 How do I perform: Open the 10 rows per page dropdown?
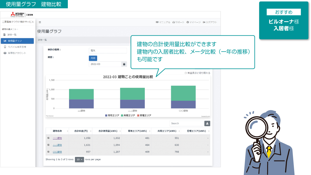click(79, 159)
